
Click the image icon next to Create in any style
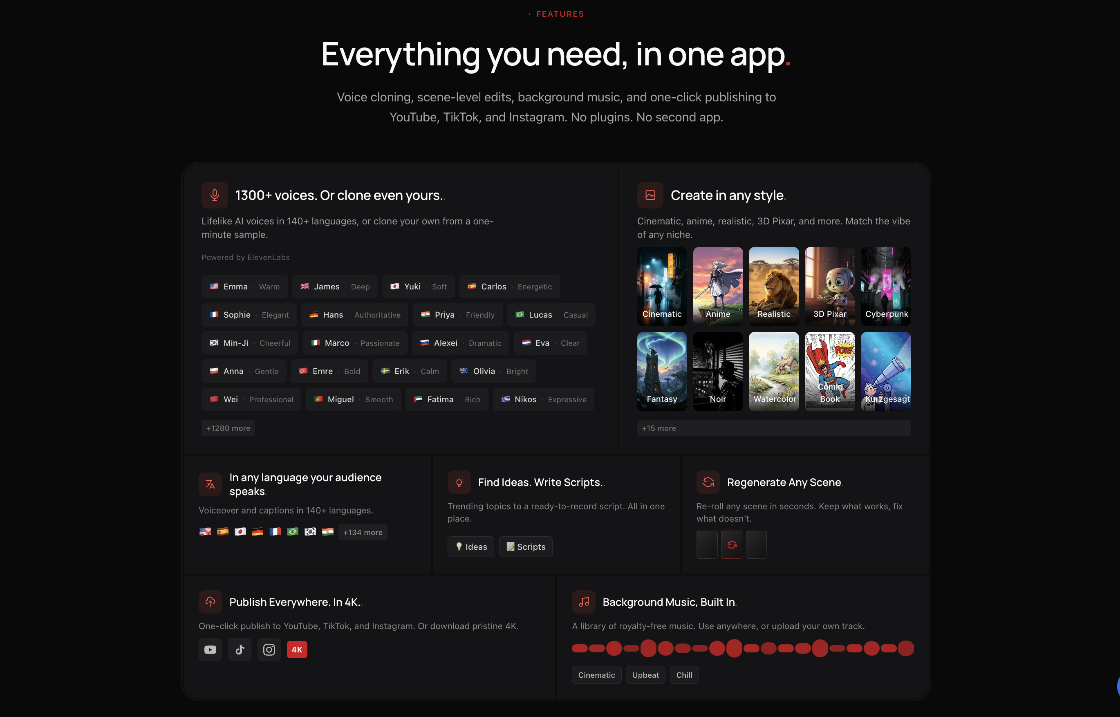(x=650, y=195)
